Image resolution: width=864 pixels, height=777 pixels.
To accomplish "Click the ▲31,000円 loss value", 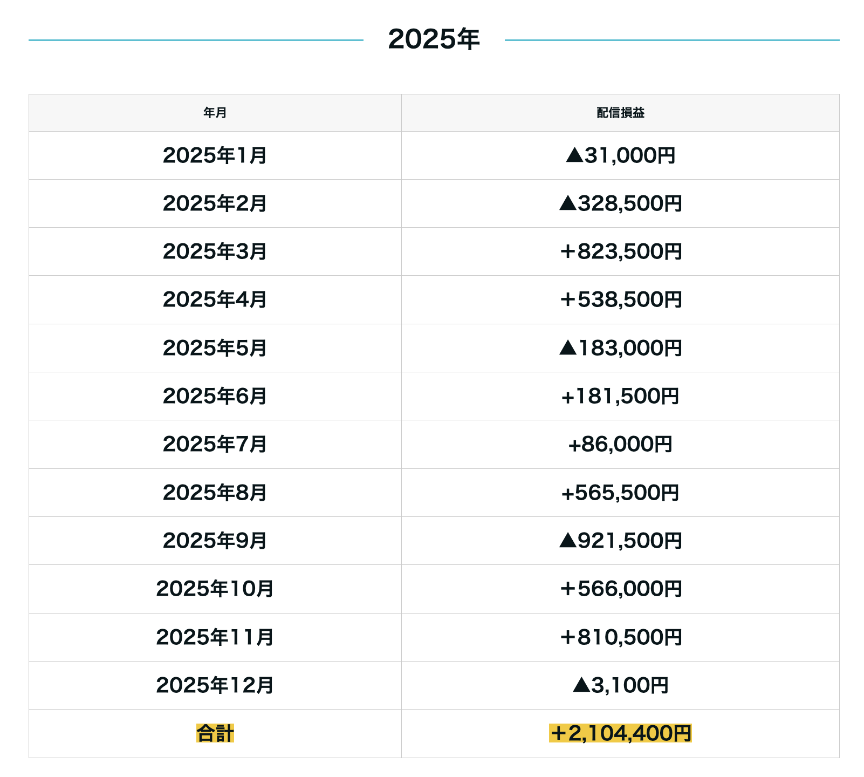I will click(x=620, y=155).
